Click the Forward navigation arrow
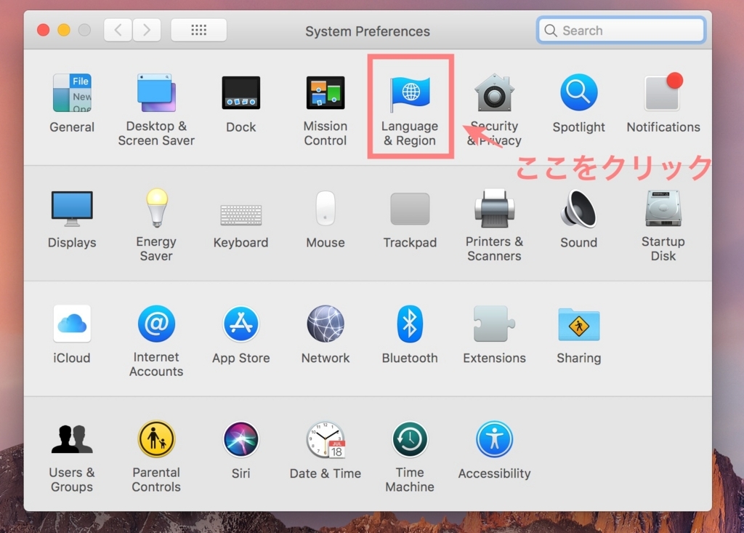 pos(147,31)
